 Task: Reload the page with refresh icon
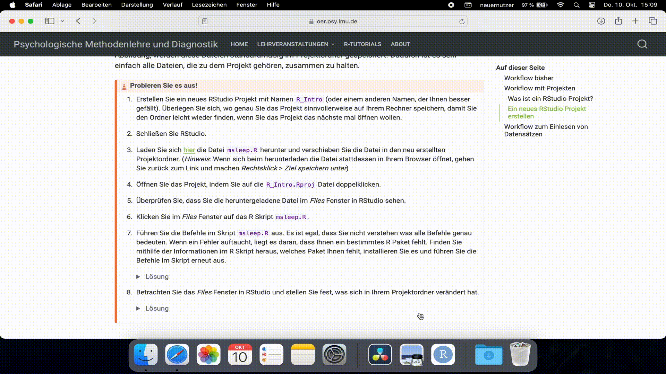(x=462, y=21)
